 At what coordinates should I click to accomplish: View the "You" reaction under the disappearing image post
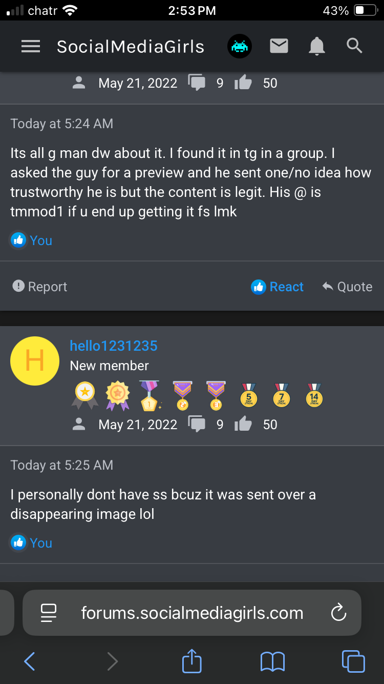[31, 542]
